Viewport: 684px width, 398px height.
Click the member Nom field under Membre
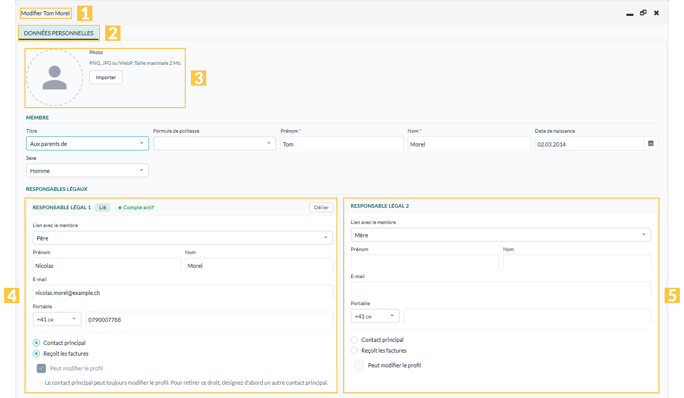469,144
